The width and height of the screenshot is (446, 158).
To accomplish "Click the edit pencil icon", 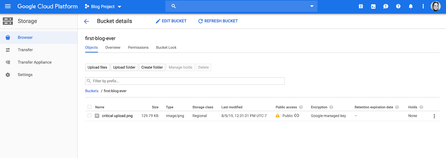I will [158, 21].
